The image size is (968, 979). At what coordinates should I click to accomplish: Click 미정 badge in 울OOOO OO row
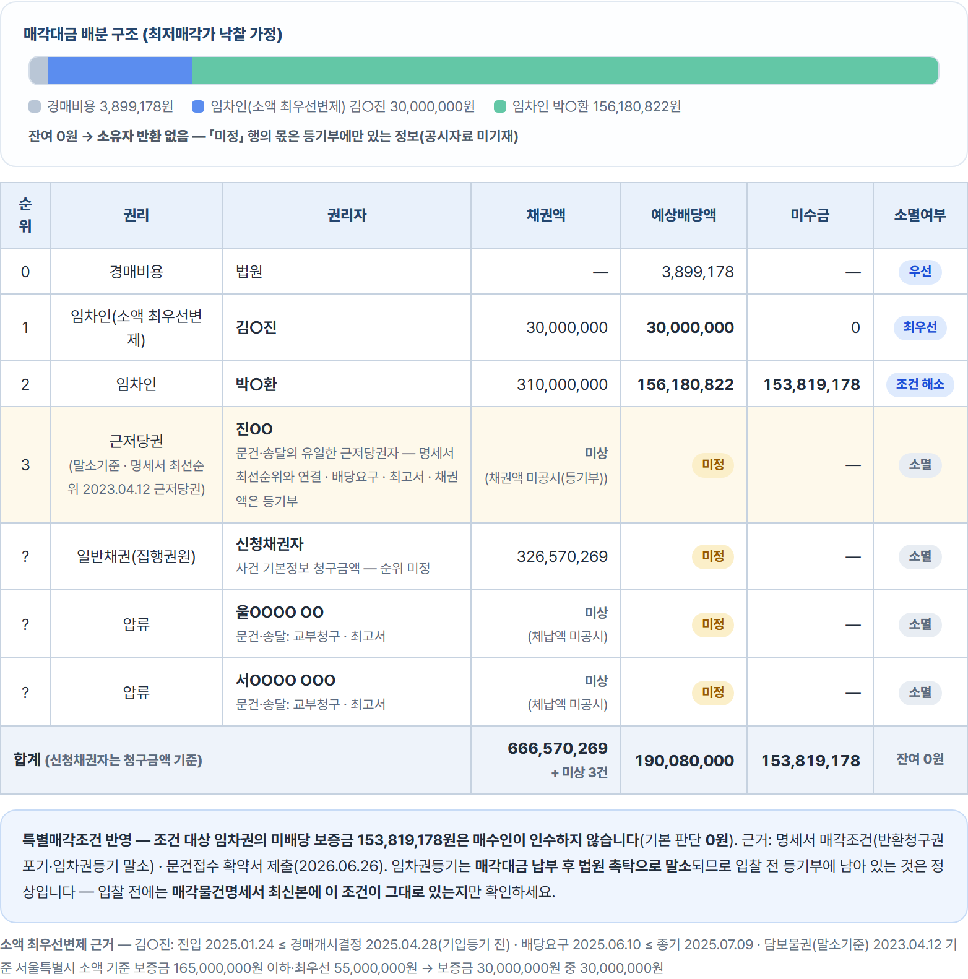pos(713,624)
